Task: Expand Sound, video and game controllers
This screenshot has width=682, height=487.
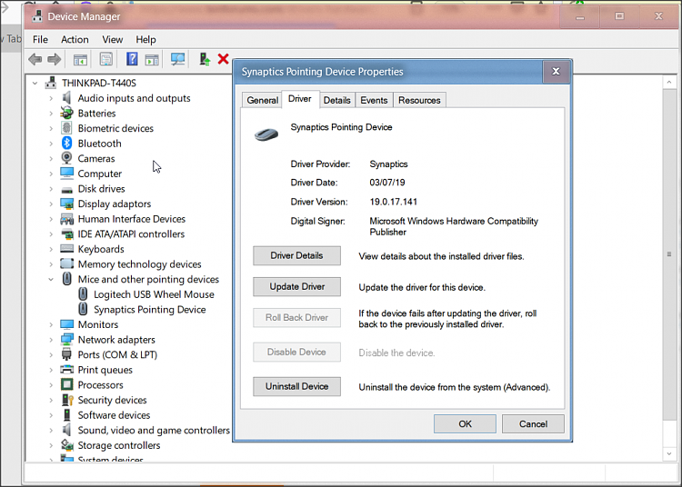Action: tap(51, 430)
